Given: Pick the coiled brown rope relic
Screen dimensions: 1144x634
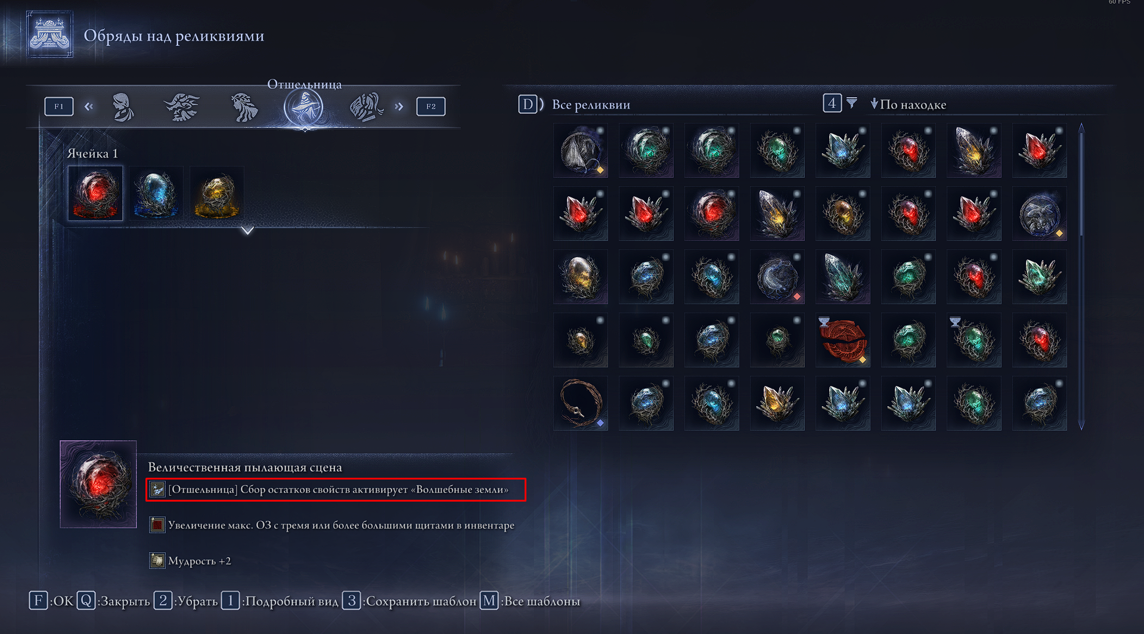Looking at the screenshot, I should (581, 403).
